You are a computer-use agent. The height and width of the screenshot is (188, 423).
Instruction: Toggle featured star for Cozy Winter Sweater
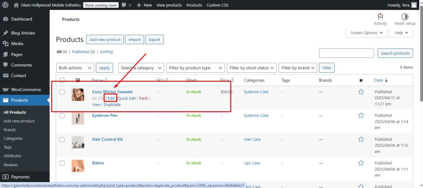[361, 92]
